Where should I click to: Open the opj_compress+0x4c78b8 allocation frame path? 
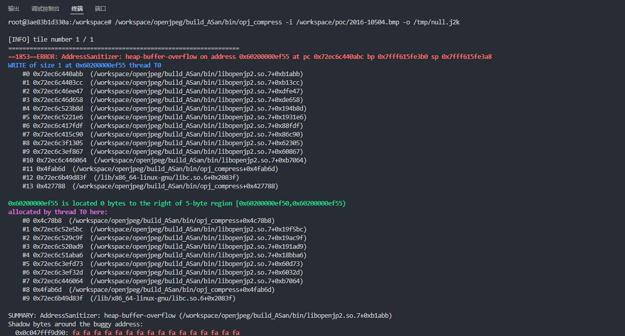pyautogui.click(x=172, y=221)
